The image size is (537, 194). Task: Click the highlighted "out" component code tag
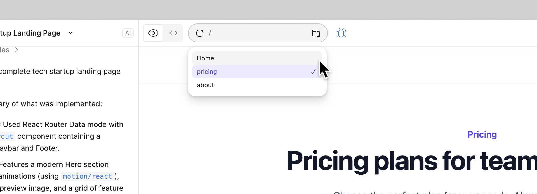click(7, 136)
